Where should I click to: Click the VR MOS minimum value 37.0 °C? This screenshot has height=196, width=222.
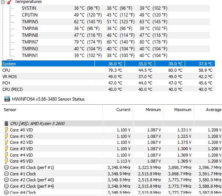pos(145,77)
